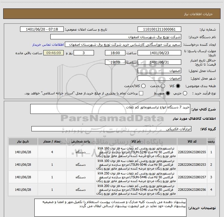Screen dimensions: 224x217
Task: Click column header کد کالا
Action: [x=192, y=141]
